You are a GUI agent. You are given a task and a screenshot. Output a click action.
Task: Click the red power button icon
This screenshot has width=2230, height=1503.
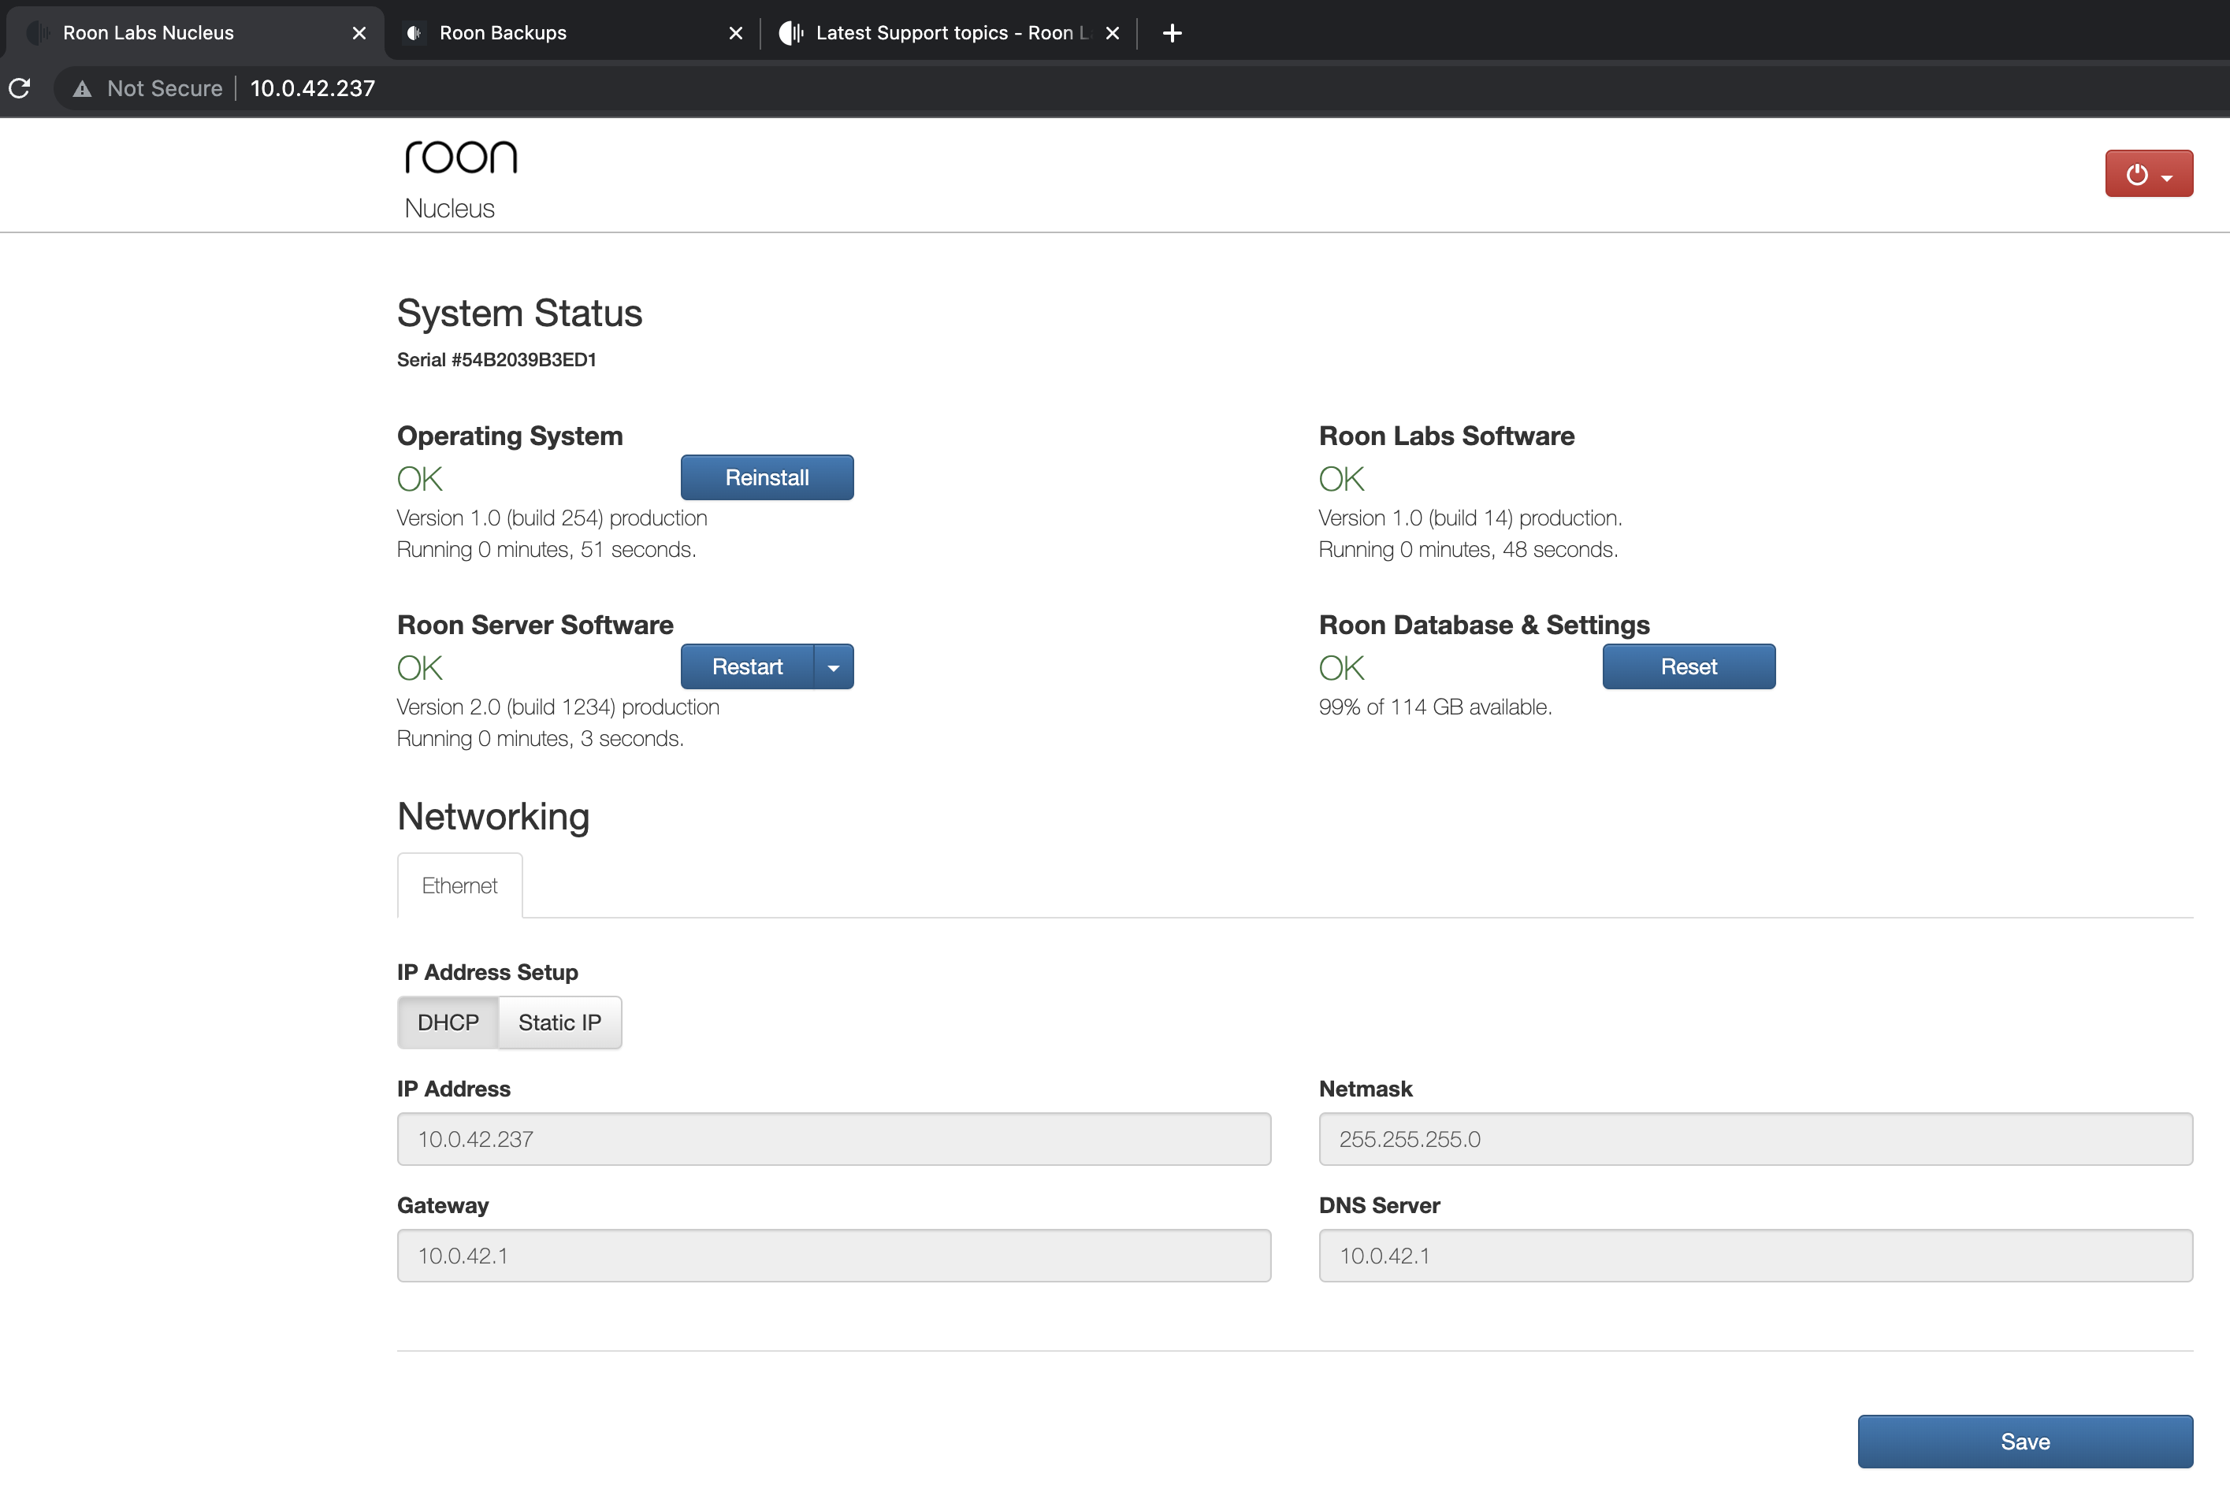coord(2136,174)
